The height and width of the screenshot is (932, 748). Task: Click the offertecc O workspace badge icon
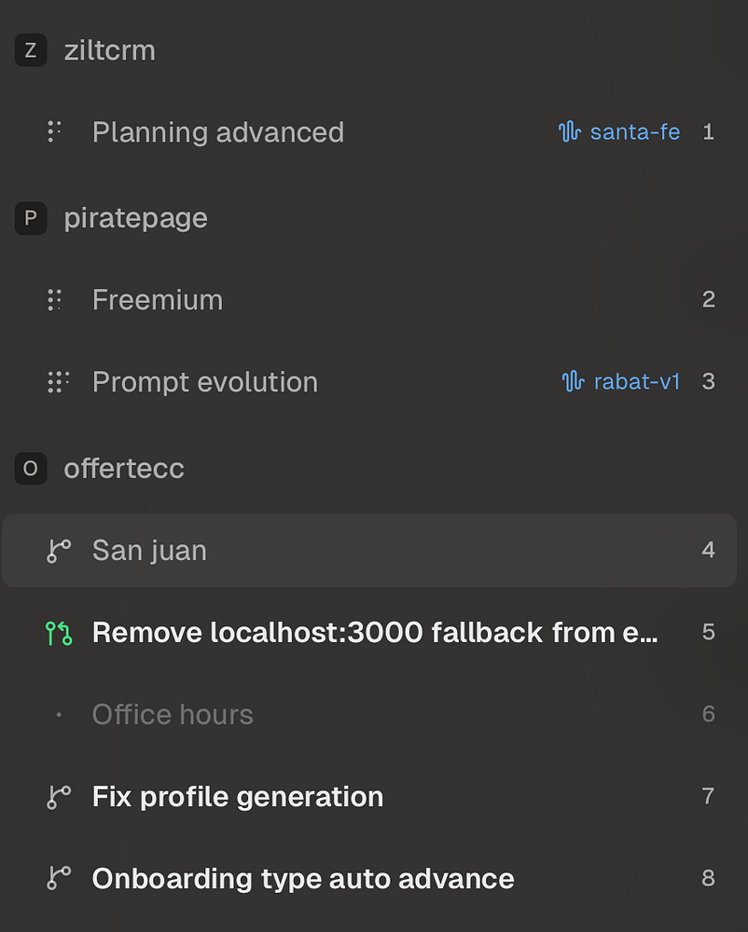30,469
